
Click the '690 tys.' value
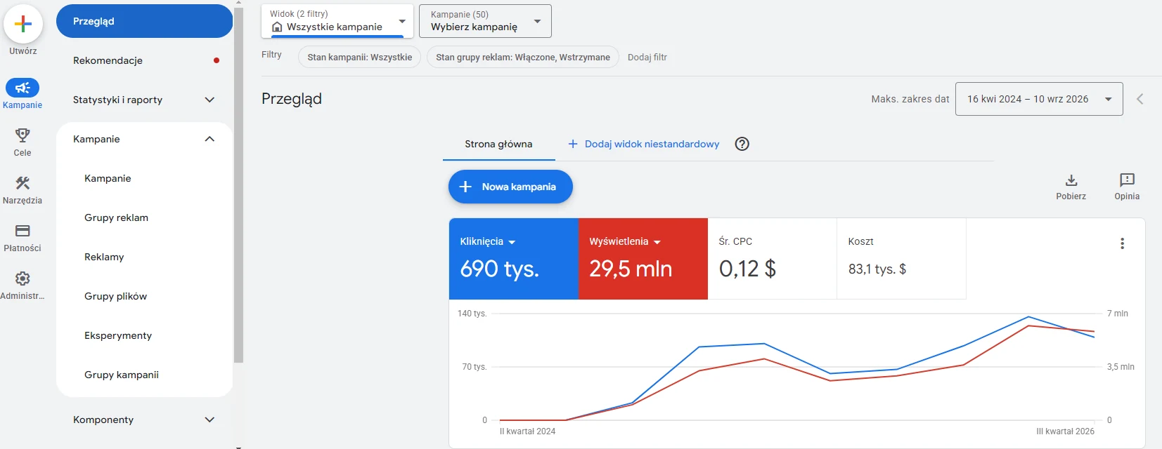coord(500,269)
